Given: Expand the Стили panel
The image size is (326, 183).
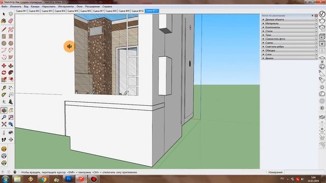Looking at the screenshot, I should coord(289,31).
